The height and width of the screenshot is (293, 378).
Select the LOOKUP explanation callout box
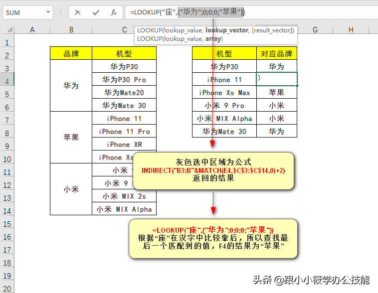213,239
